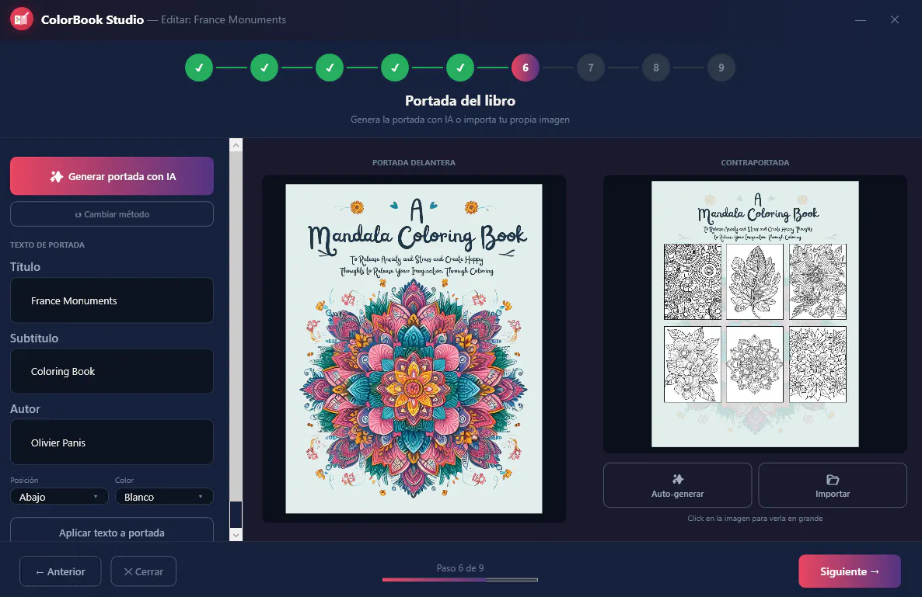Screen dimensions: 922x597
Task: Click Cambiar método button
Action: [x=112, y=214]
